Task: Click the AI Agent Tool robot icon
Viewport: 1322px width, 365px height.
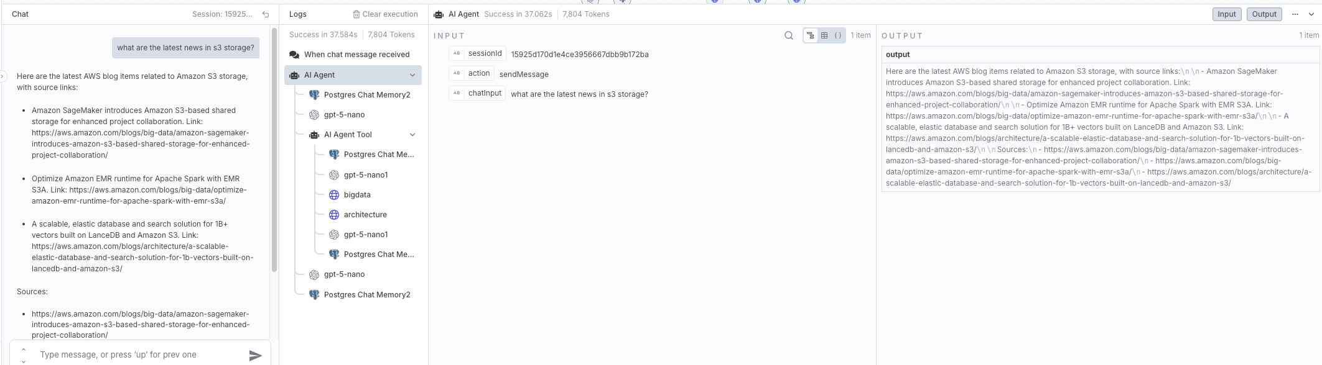Action: [314, 135]
